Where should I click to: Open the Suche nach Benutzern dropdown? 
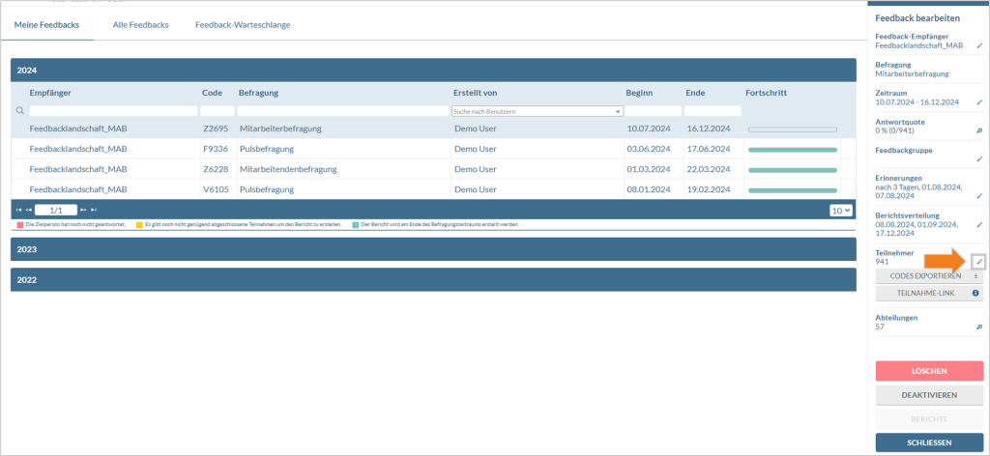pos(538,111)
